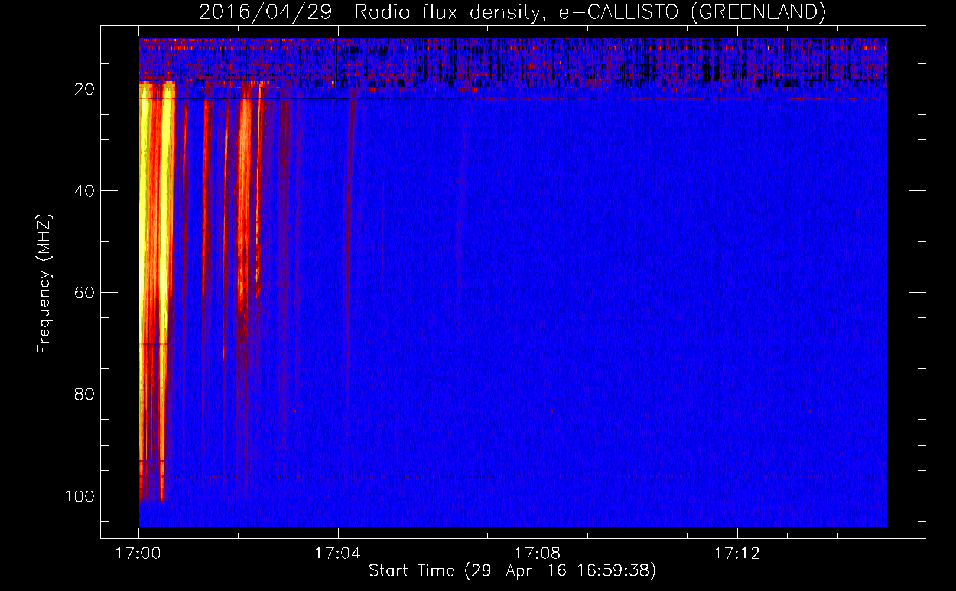This screenshot has height=591, width=956.
Task: Click the '20' frequency tick label
Action: coord(84,89)
